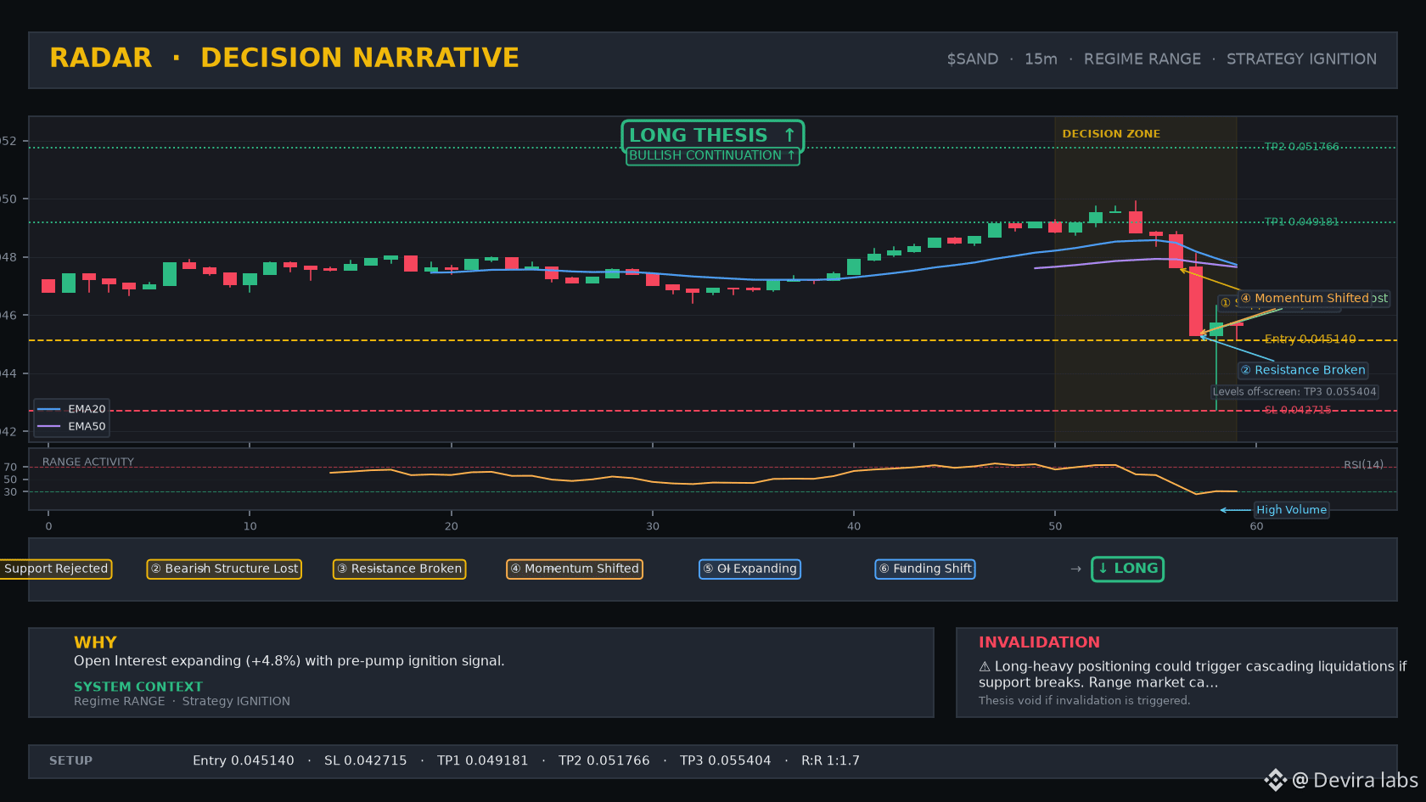1426x802 pixels.
Task: Select the Momentum Shifted step chip
Action: click(575, 569)
